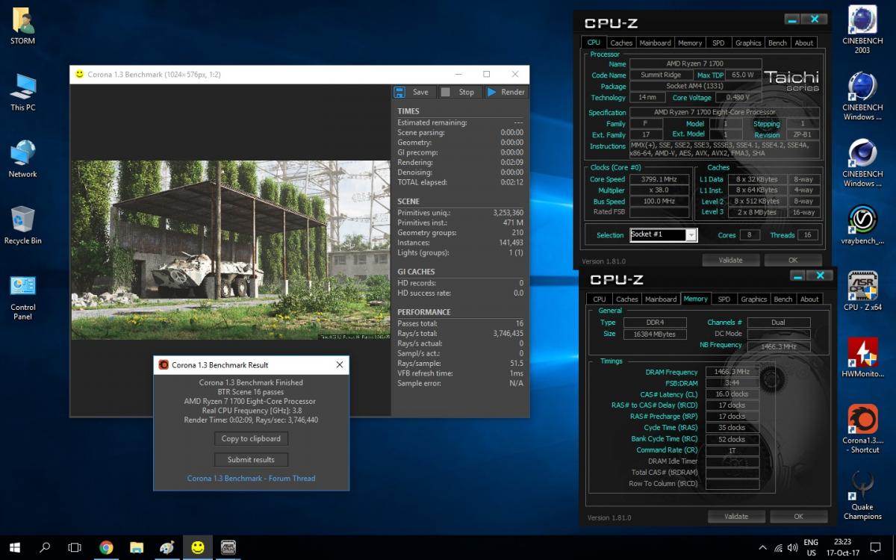Select the Recycle Bin icon
896x560 pixels.
coord(22,225)
